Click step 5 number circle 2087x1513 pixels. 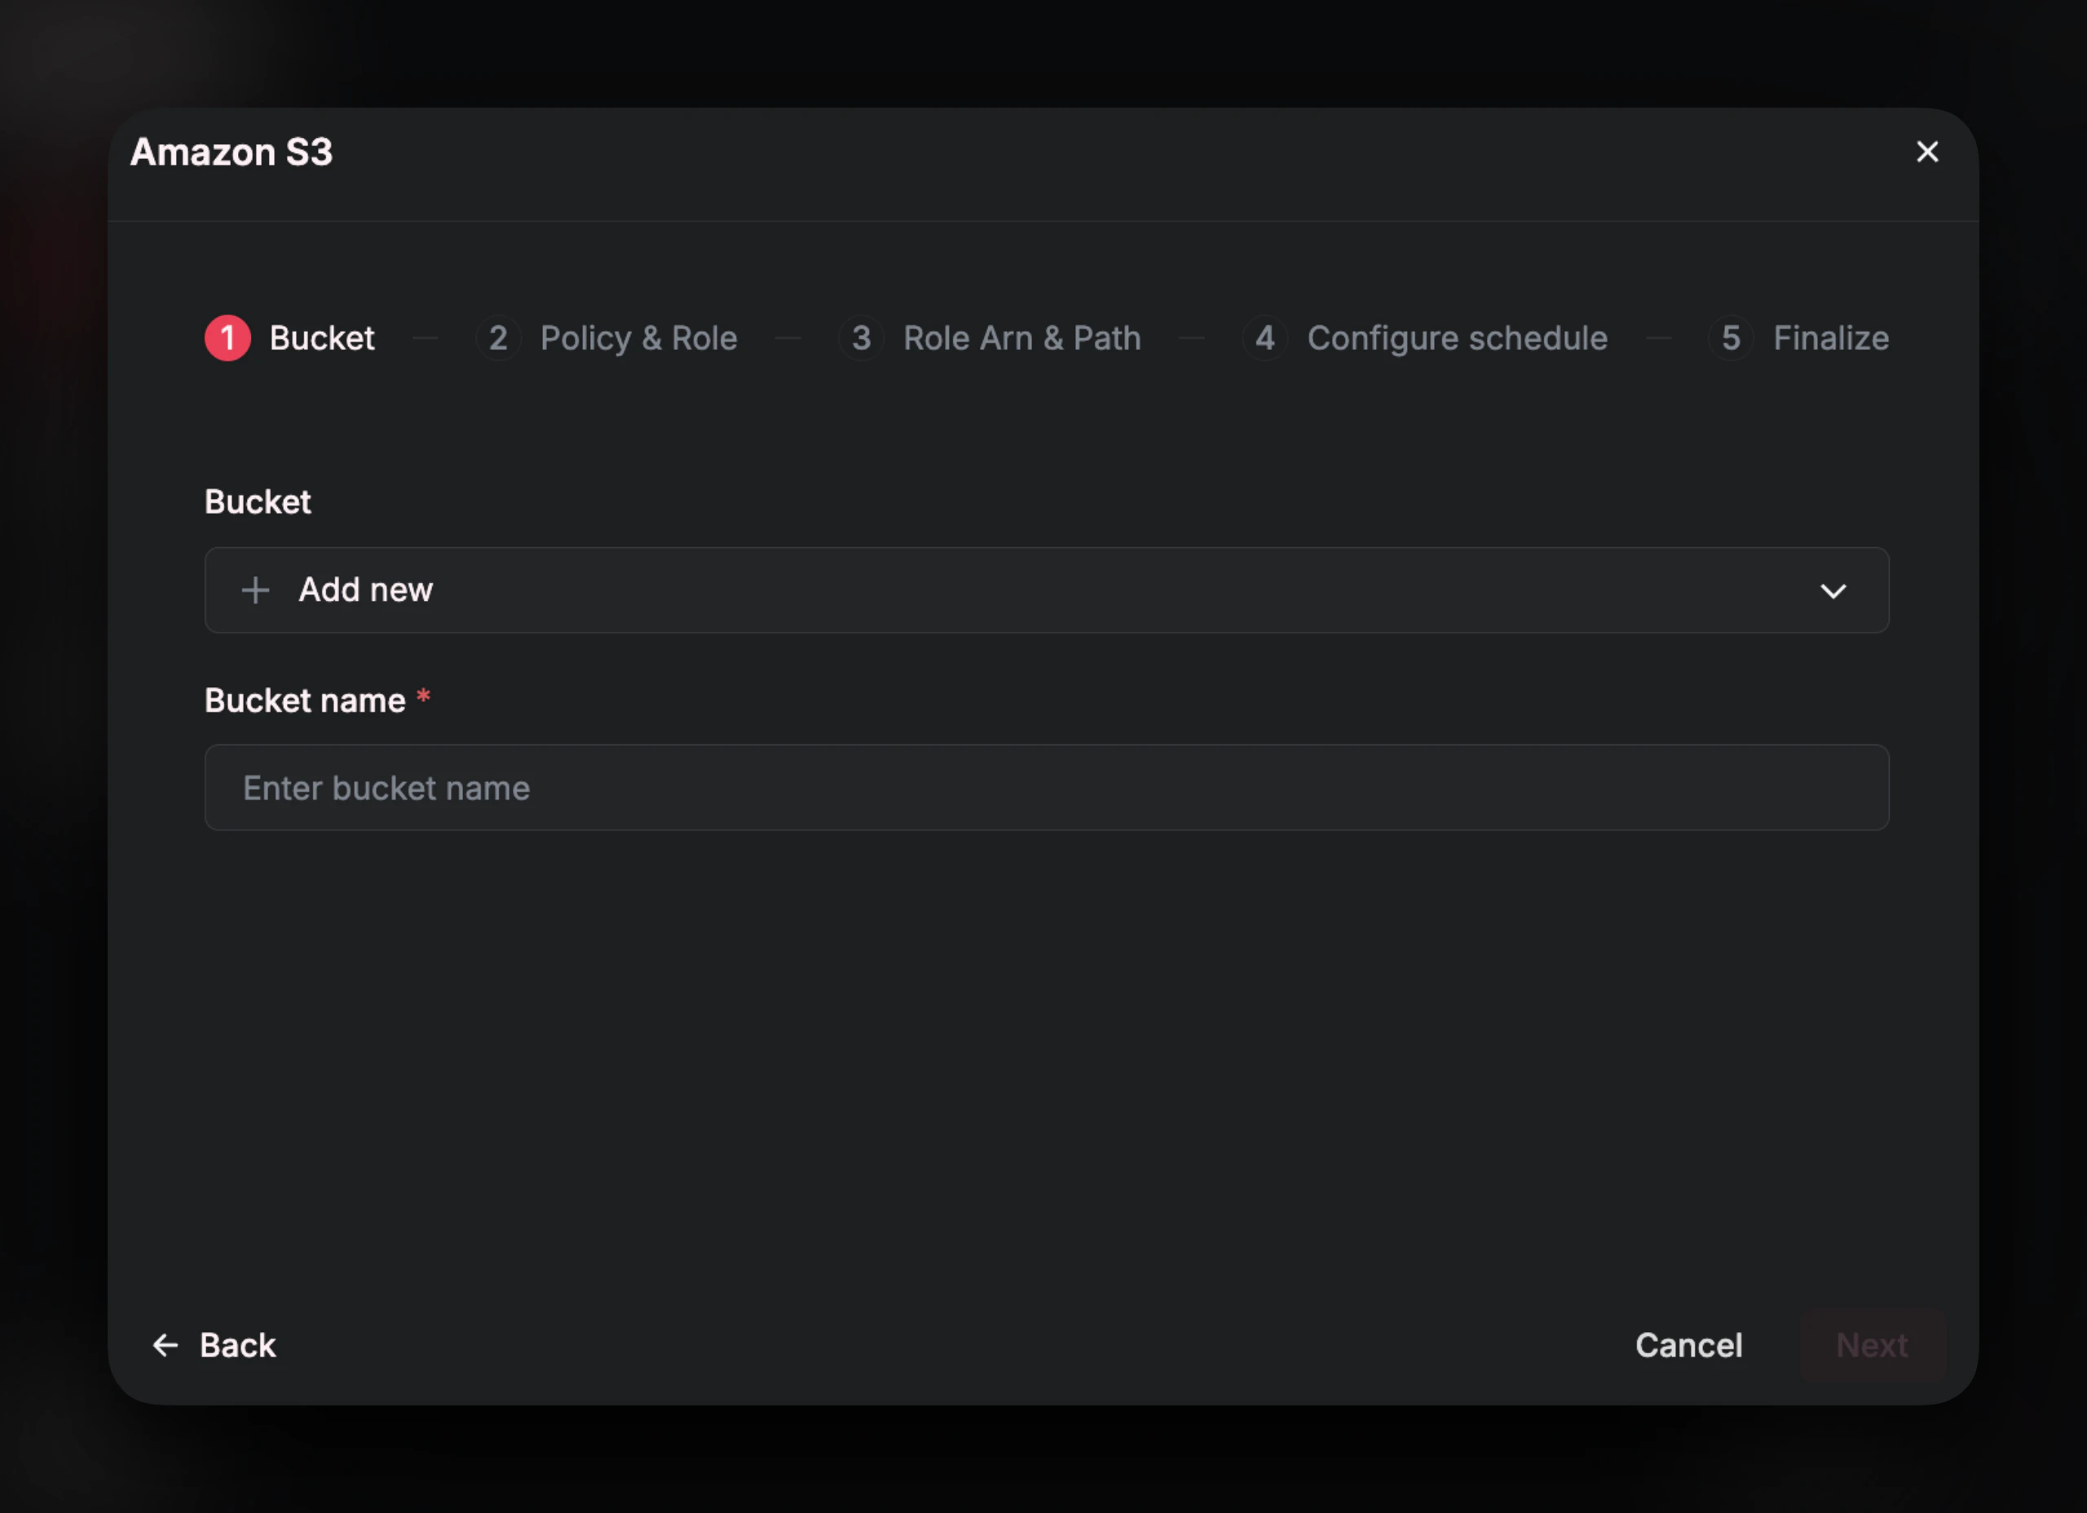1730,337
